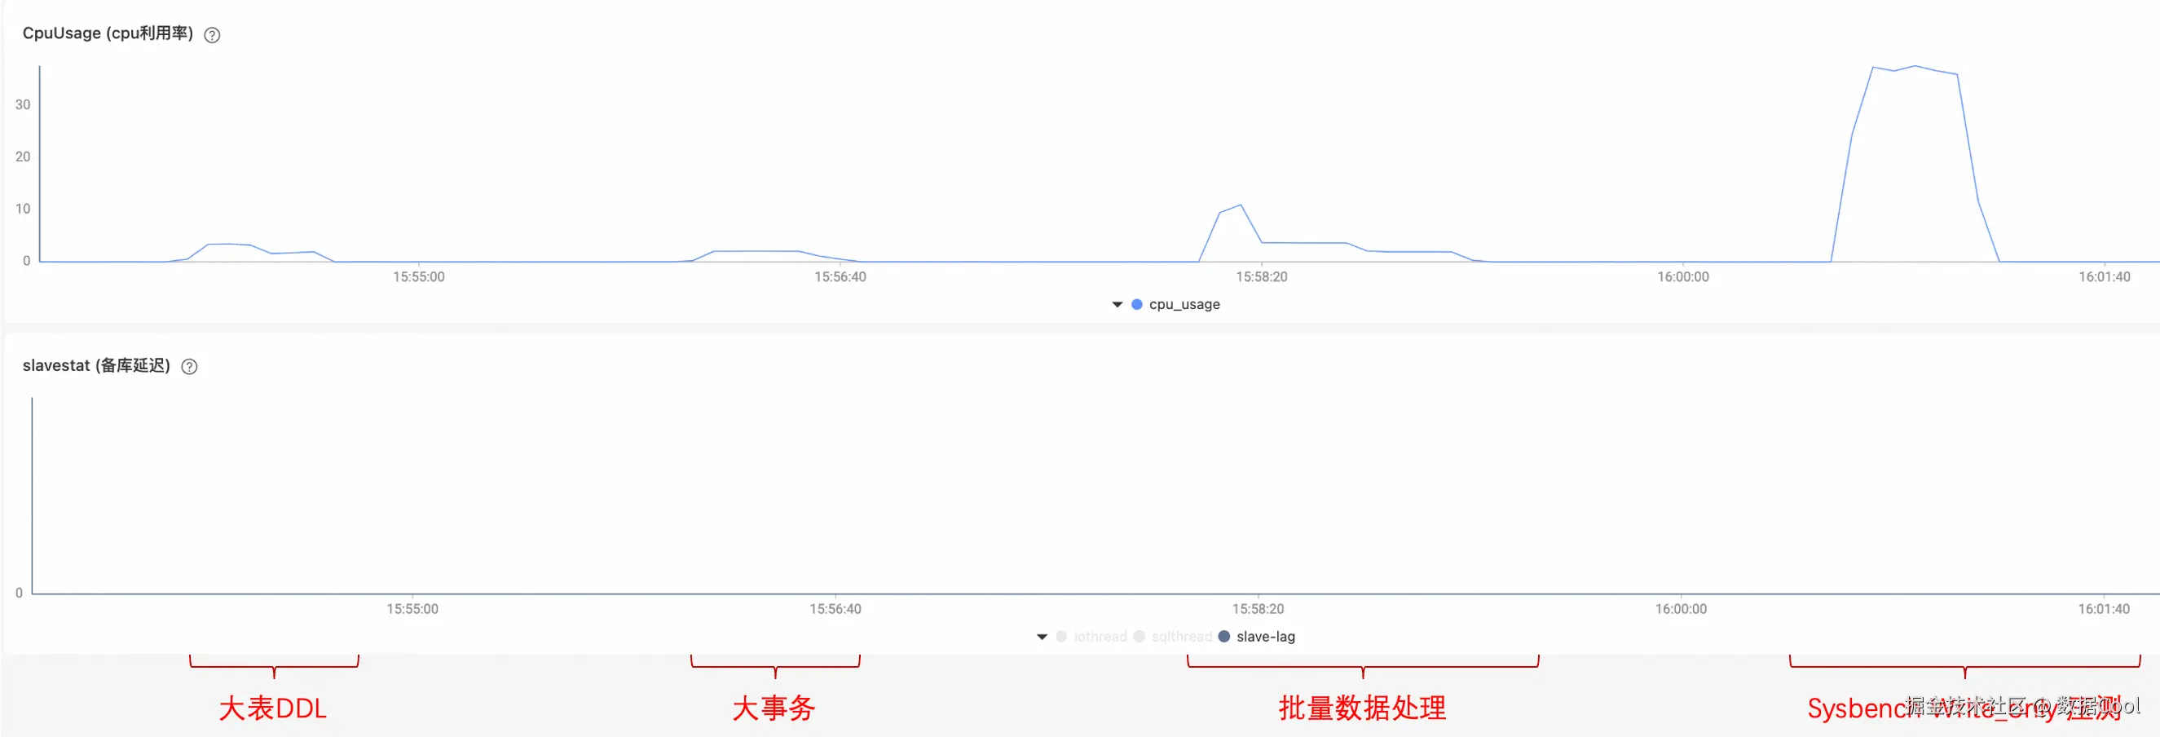
Task: Select the 16:01:40 label on the CpuUsage axis
Action: click(x=2104, y=276)
